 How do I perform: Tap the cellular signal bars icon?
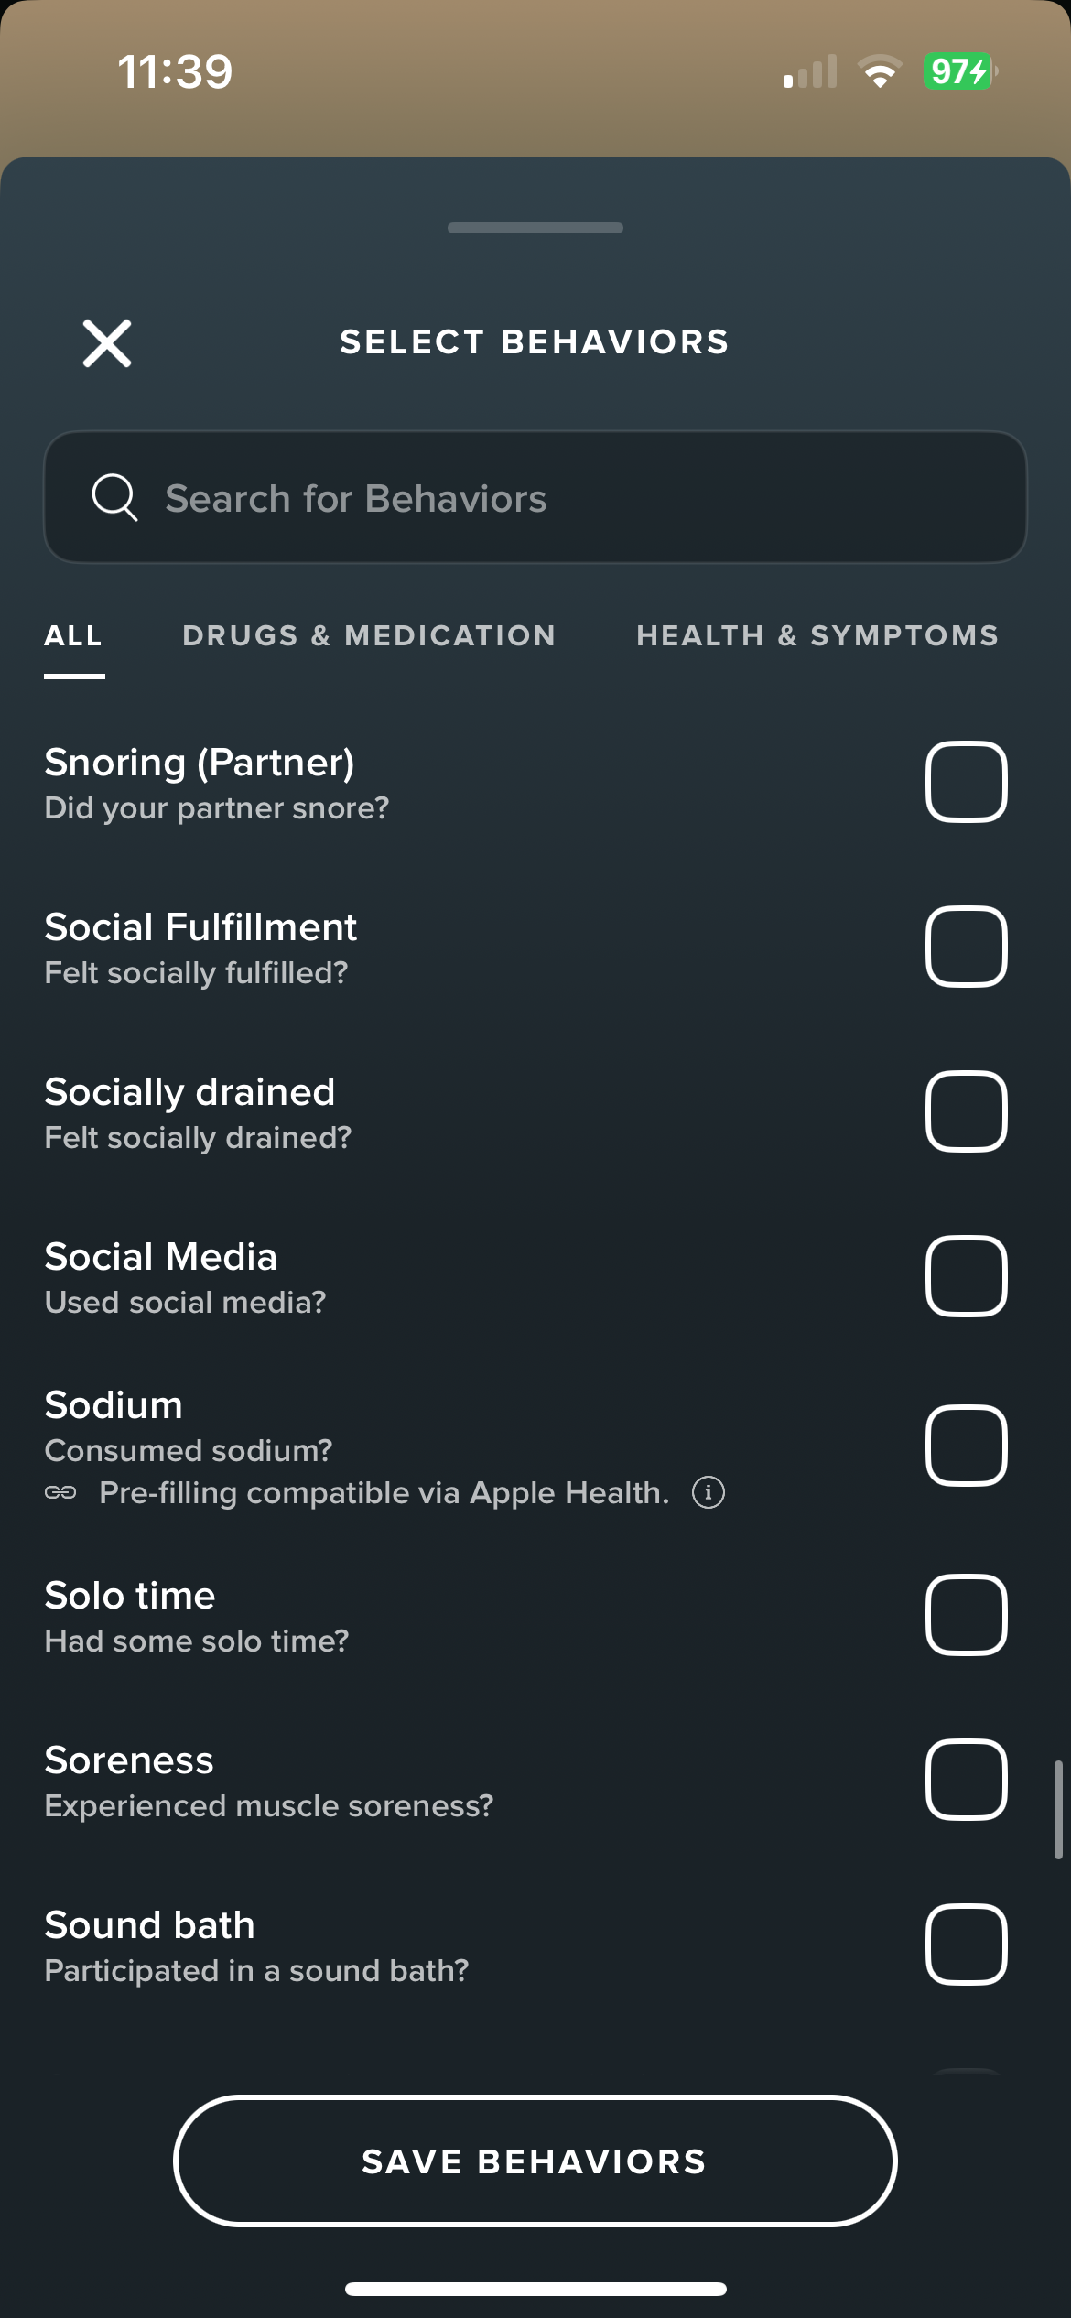coord(810,71)
